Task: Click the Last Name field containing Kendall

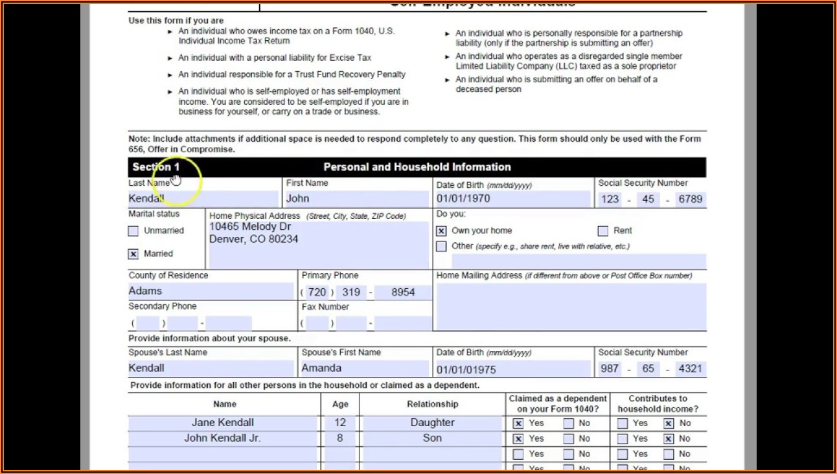Action: tap(203, 199)
